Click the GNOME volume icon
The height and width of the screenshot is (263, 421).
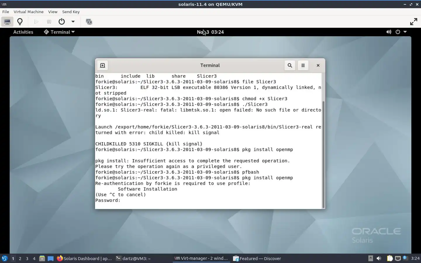point(389,32)
